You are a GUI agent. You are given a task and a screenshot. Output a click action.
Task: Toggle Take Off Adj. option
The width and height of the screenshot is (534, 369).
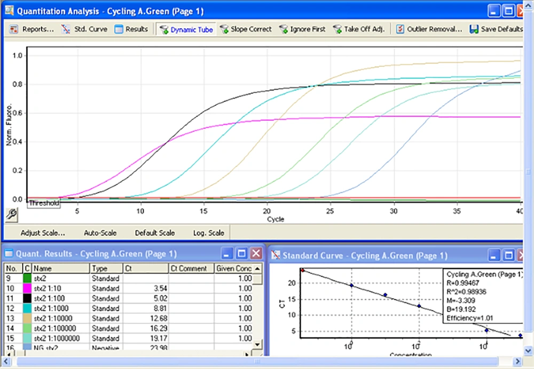pyautogui.click(x=359, y=29)
